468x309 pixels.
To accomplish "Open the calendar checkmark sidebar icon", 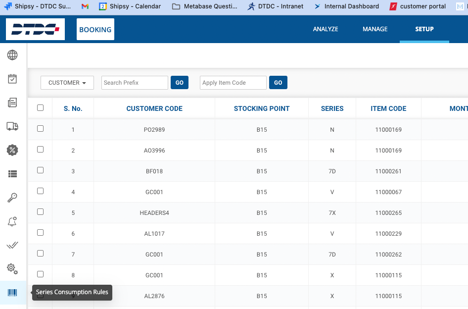I will 12,79.
